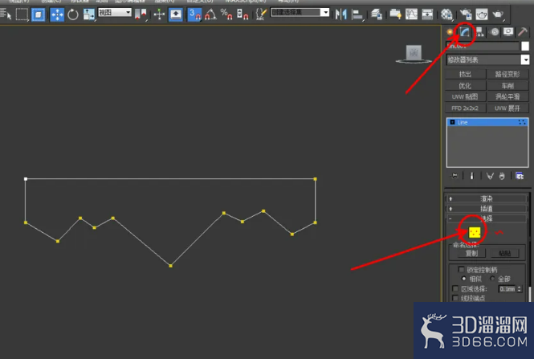This screenshot has height=359, width=534.
Task: Open Material Editor icon
Action: [x=446, y=14]
